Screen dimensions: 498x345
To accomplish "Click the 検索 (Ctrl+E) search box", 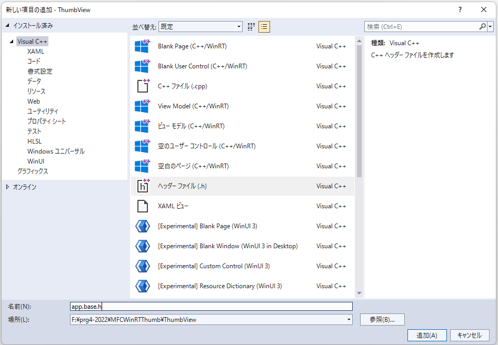I will (422, 27).
